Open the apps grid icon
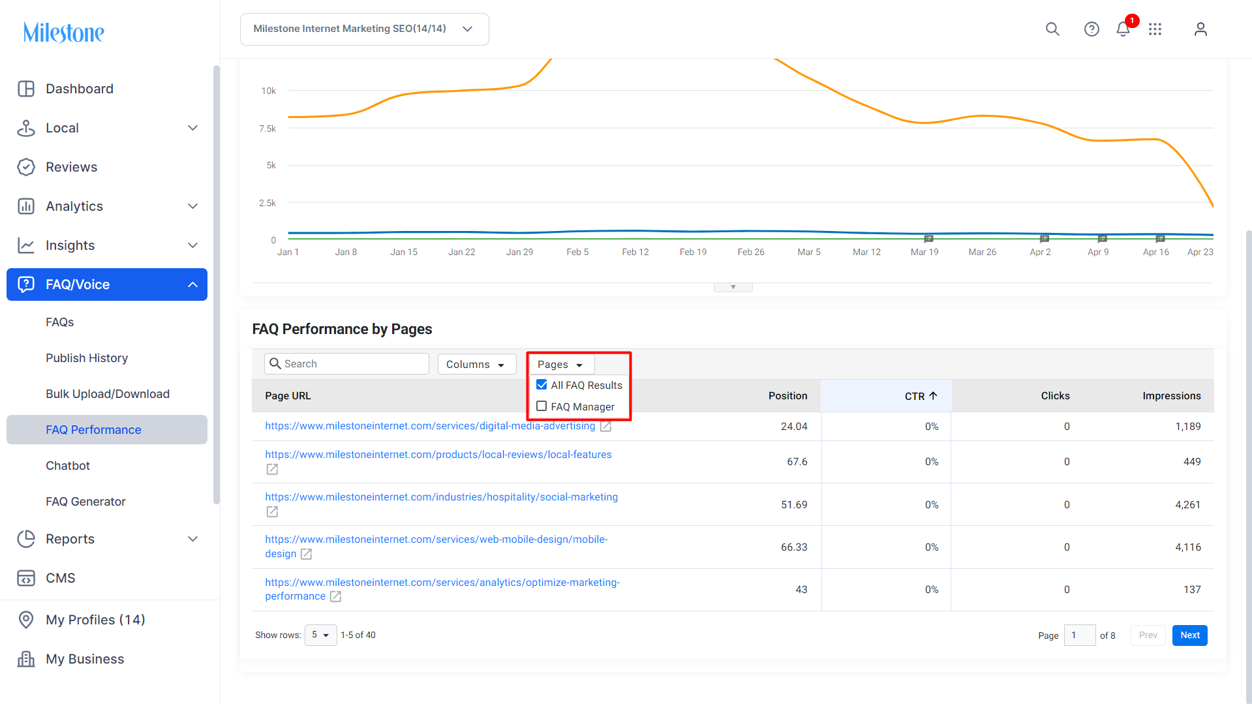Image resolution: width=1252 pixels, height=704 pixels. coord(1155,29)
